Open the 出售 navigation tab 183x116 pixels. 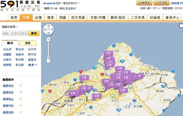click(38, 17)
